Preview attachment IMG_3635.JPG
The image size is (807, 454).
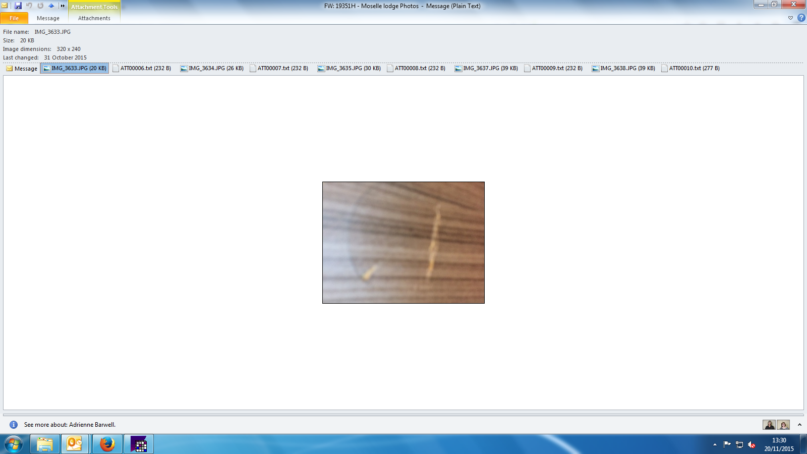(x=349, y=69)
